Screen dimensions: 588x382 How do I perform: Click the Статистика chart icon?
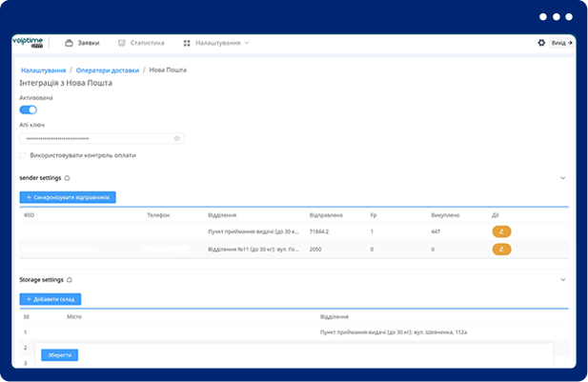tap(121, 43)
